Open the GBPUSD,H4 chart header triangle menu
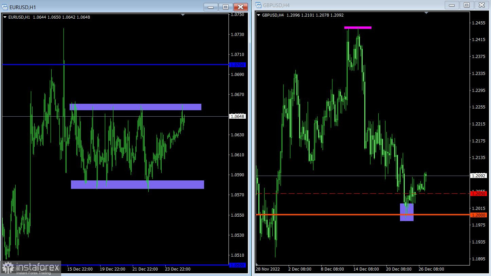 pos(259,15)
